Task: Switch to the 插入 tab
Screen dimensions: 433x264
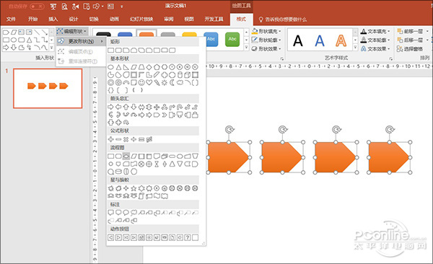Action: 53,19
